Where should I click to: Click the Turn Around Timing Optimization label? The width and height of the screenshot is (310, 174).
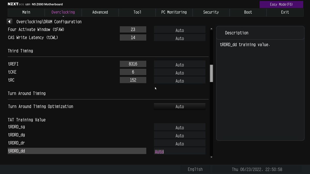(x=41, y=106)
